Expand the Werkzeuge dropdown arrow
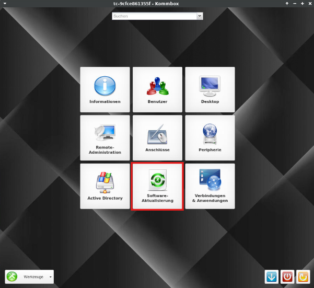The image size is (314, 288). click(50, 277)
